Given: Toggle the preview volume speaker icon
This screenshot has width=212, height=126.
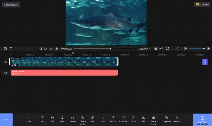Looking at the screenshot, I should (56, 49).
